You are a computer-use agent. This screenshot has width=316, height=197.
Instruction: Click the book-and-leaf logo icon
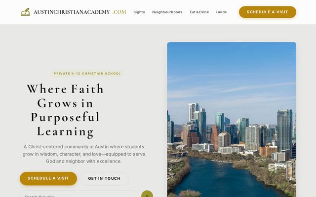tap(25, 12)
